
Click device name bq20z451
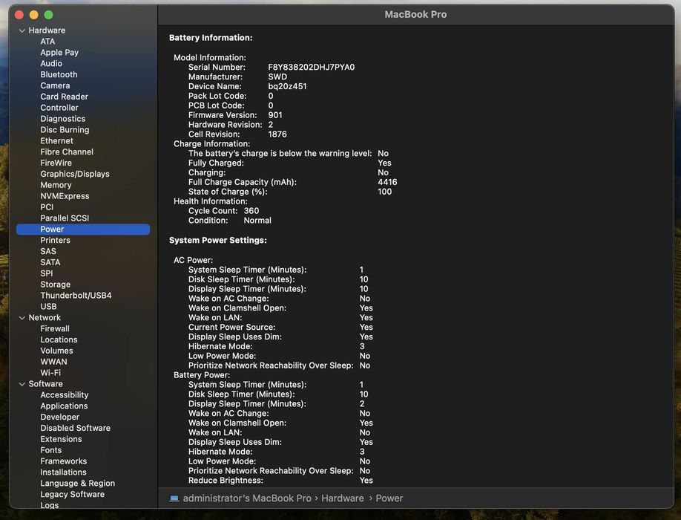tap(287, 86)
